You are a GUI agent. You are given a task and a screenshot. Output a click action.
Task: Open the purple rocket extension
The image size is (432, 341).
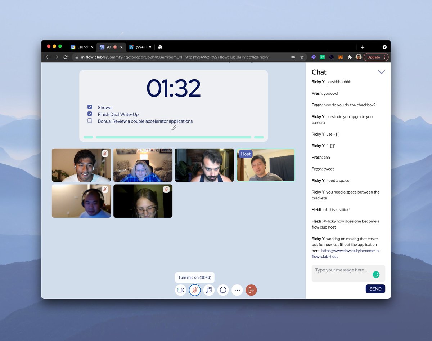[x=314, y=57]
